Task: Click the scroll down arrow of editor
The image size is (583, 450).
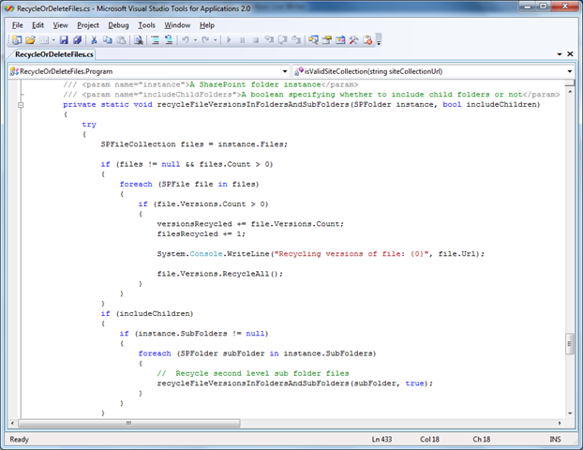Action: click(x=569, y=412)
